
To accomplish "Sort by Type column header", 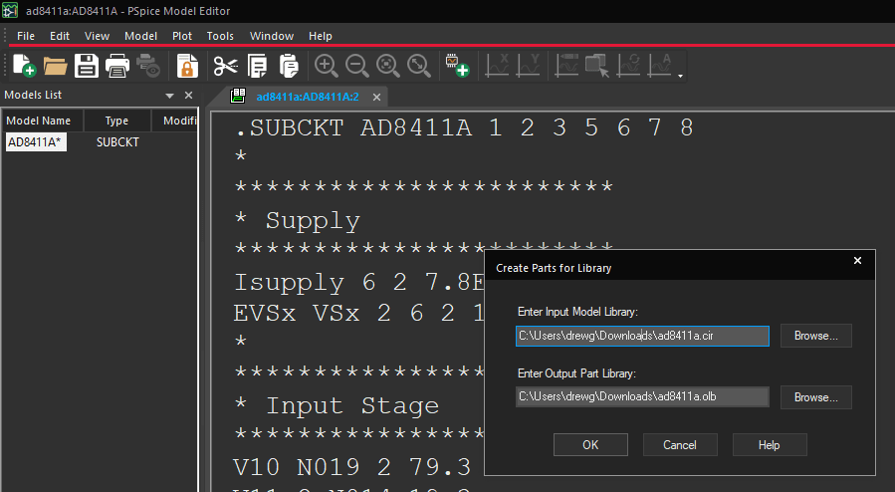I will point(117,121).
